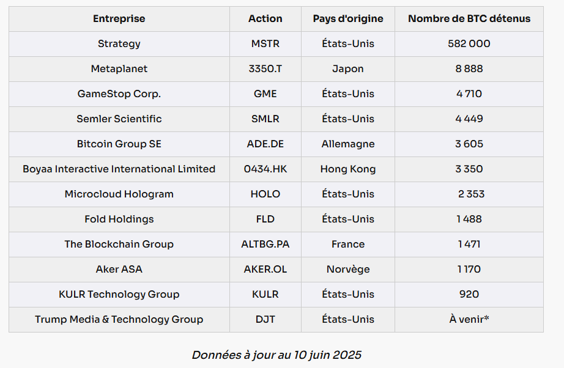Select the Metaplanet row name
The image size is (564, 368).
[119, 68]
